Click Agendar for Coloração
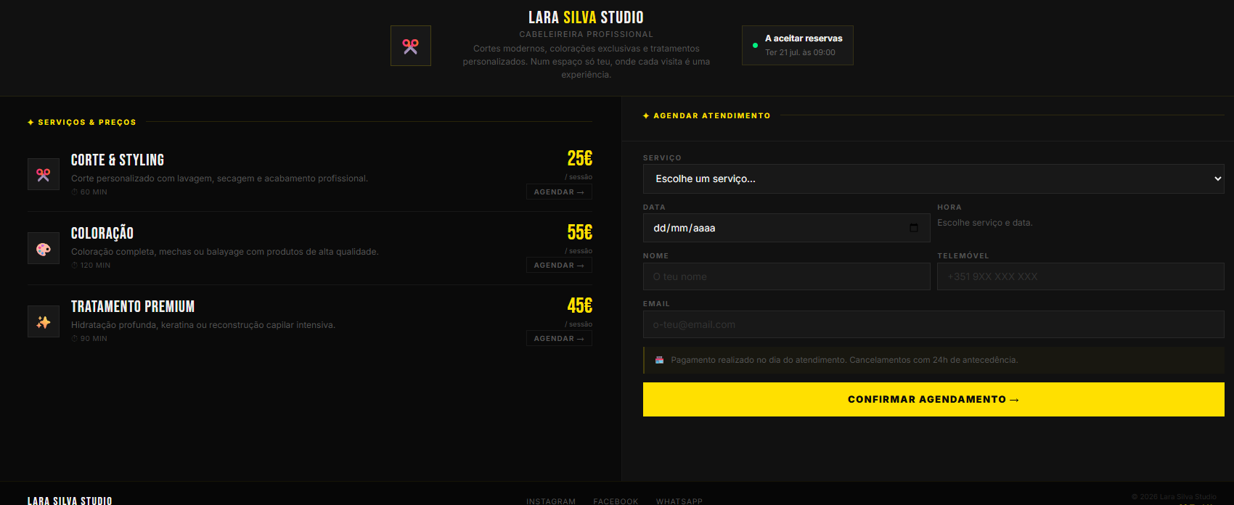Viewport: 1234px width, 505px height. tap(559, 265)
